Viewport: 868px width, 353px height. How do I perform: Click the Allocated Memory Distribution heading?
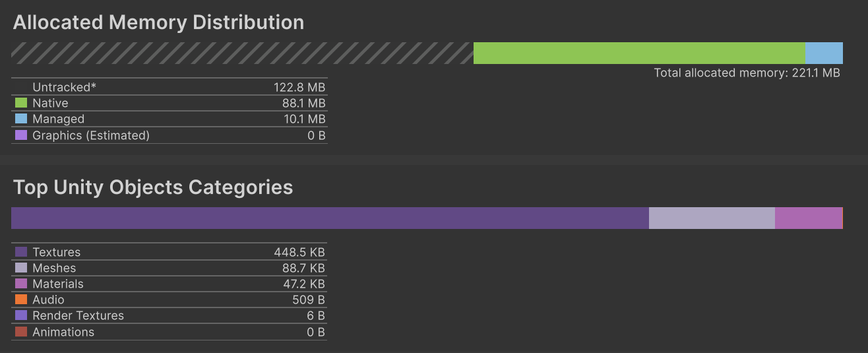[x=158, y=22]
